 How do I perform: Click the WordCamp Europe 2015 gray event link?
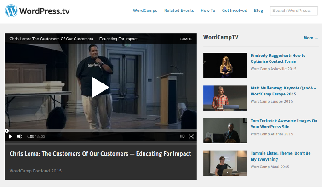pos(271,101)
